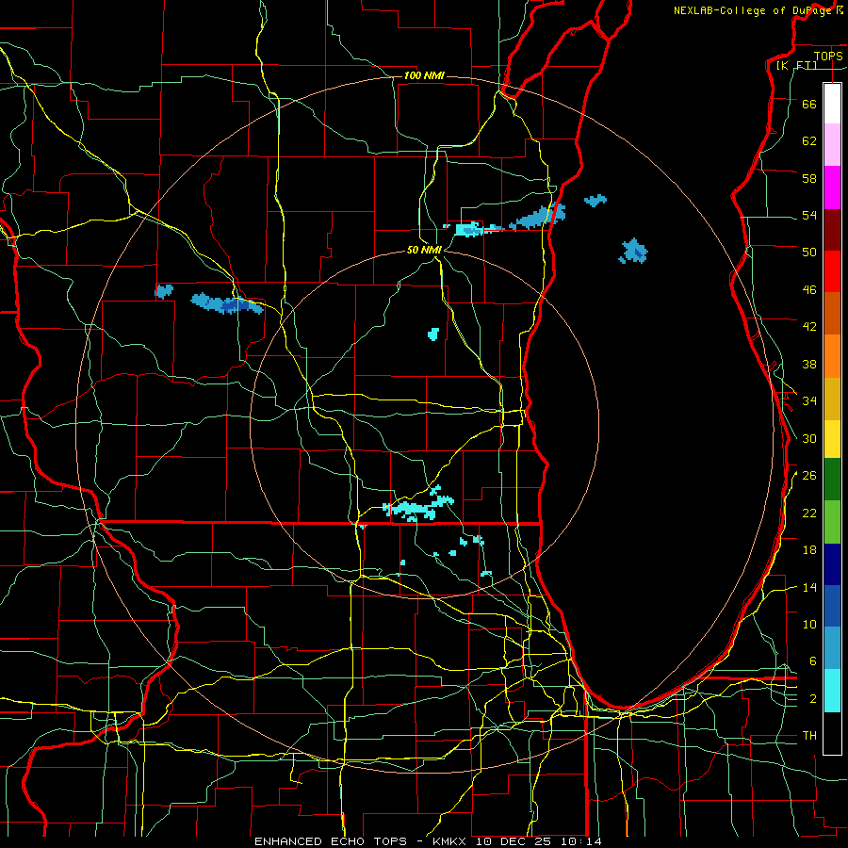
Task: Click the 100 NMI range ring label
Action: pyautogui.click(x=424, y=75)
